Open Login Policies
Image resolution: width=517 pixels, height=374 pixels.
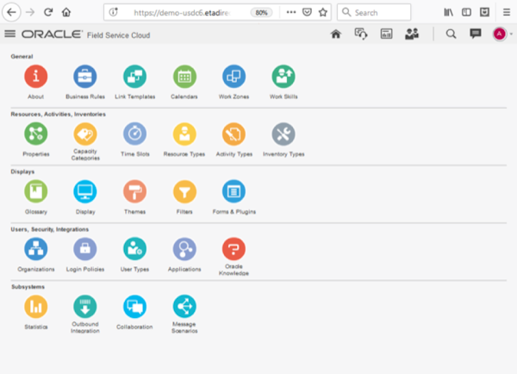pyautogui.click(x=85, y=249)
